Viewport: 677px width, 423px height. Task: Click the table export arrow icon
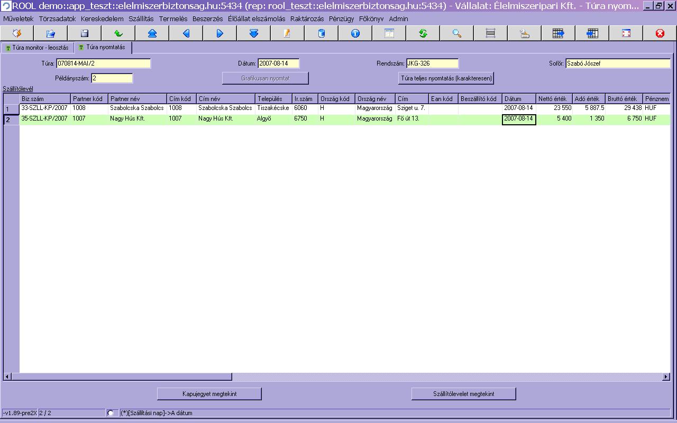559,33
